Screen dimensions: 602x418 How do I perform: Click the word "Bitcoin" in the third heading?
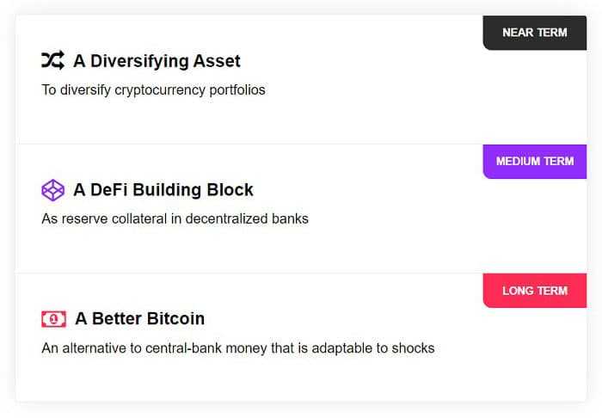[x=175, y=319]
